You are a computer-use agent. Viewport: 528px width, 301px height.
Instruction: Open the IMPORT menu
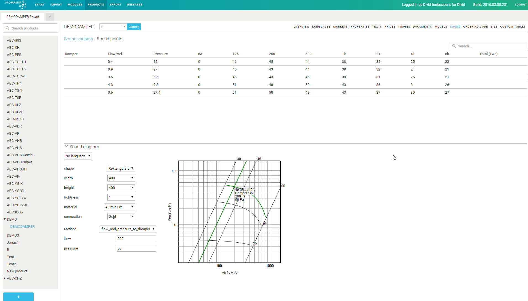56,5
